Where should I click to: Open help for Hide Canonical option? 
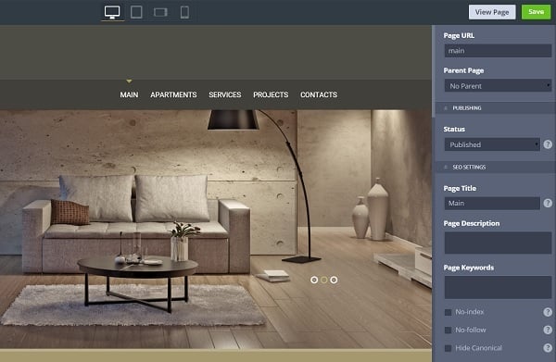click(x=548, y=348)
